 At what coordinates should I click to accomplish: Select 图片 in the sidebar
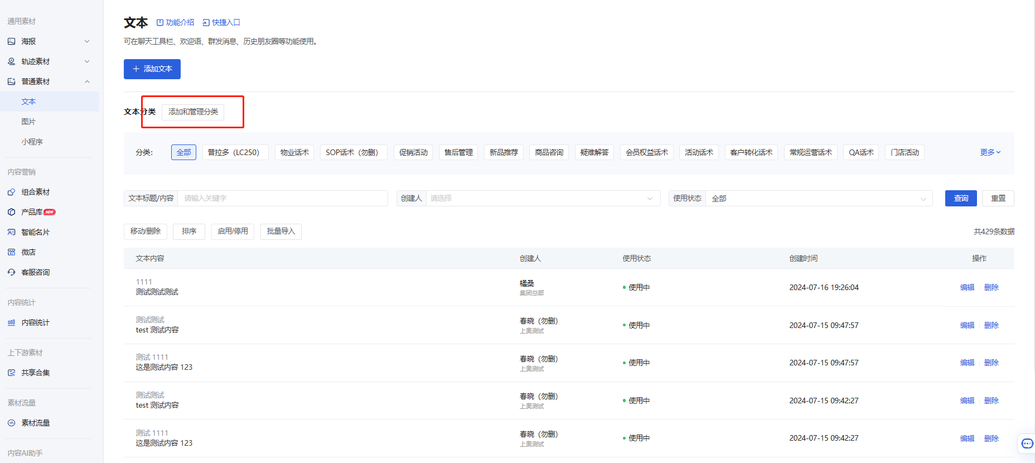click(28, 122)
